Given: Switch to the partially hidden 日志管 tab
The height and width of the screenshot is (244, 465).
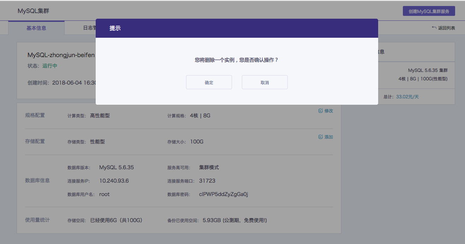Looking at the screenshot, I should pos(89,28).
